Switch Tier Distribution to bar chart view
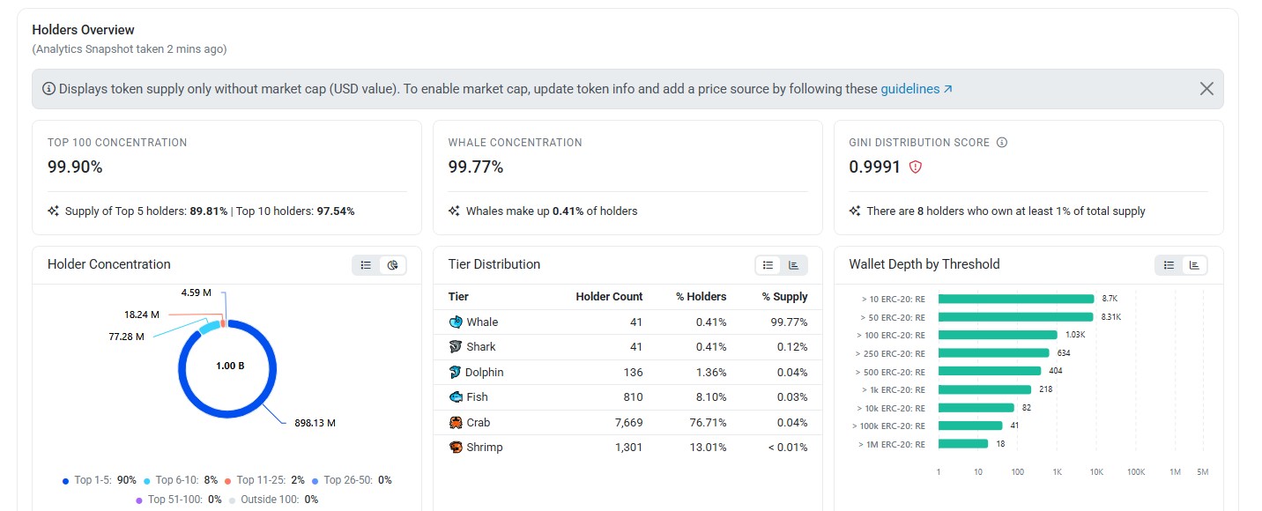 coord(793,265)
